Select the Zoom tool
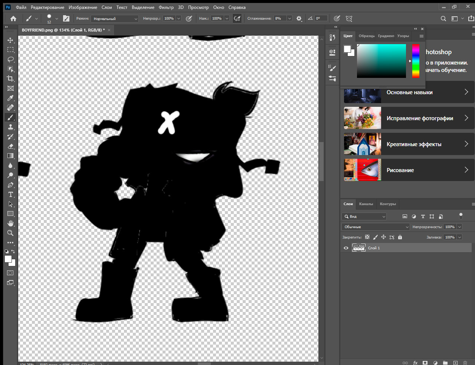 10,233
